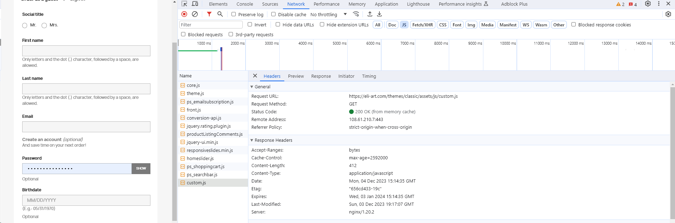This screenshot has width=675, height=223.
Task: Toggle the device toolbar icon
Action: 195,4
